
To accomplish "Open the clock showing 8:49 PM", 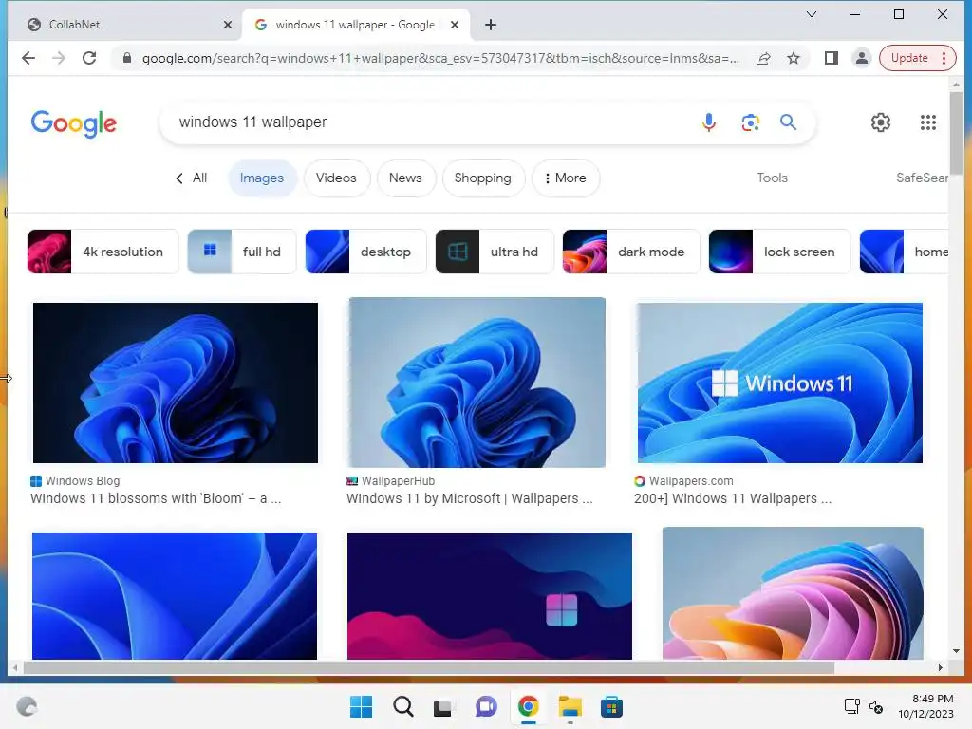I will point(926,706).
